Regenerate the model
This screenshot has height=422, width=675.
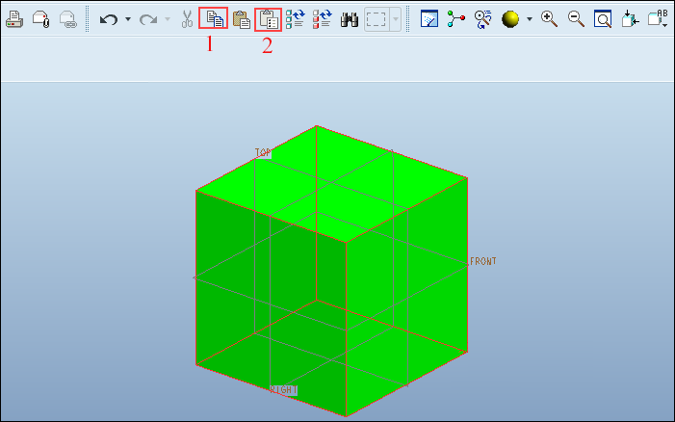pyautogui.click(x=296, y=19)
